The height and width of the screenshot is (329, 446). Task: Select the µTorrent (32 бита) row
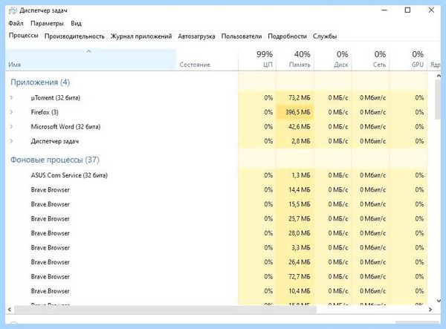click(x=216, y=98)
